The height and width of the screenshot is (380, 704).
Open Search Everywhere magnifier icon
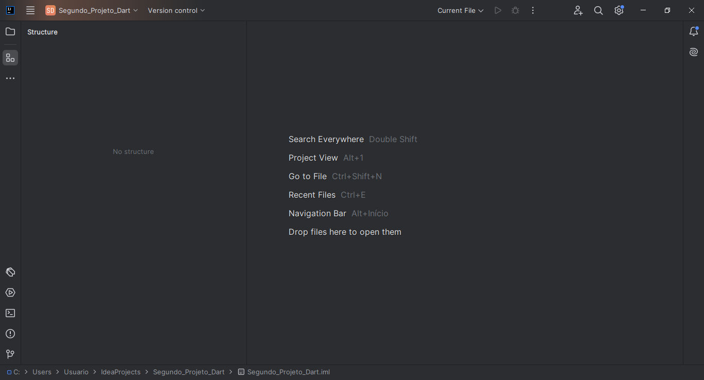point(598,10)
